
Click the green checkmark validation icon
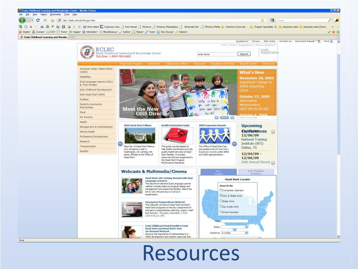coord(329,32)
